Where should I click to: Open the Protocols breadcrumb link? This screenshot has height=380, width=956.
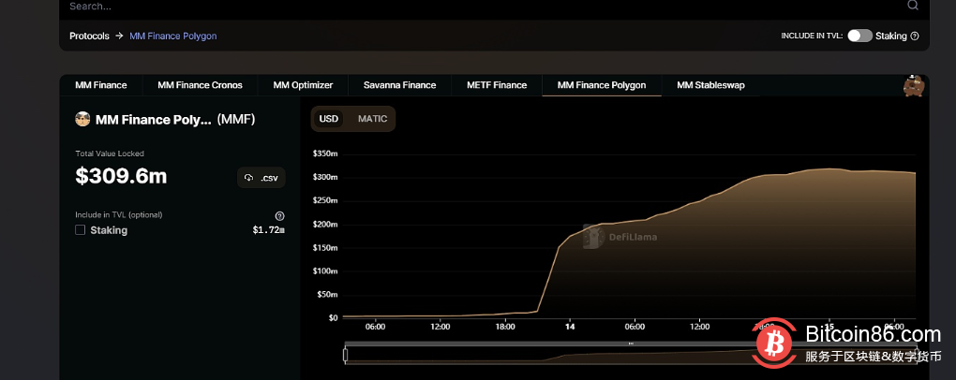pyautogui.click(x=89, y=36)
